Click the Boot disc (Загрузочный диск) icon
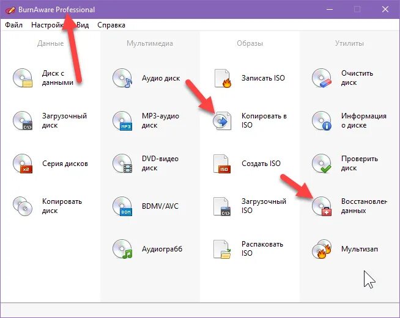Screen dimensions: 400x318 [x=23, y=121]
